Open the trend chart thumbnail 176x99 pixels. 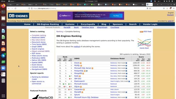pyautogui.click(x=144, y=43)
